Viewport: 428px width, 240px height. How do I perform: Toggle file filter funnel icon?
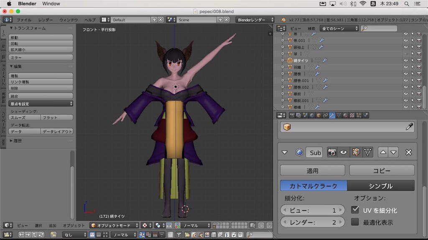point(178,235)
